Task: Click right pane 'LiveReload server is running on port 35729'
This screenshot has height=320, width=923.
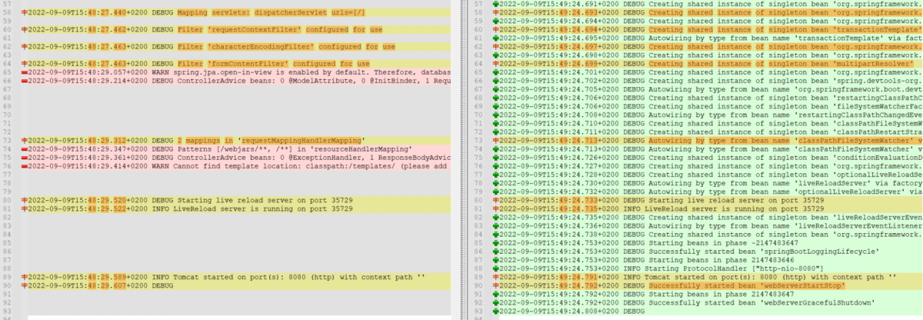Action: pyautogui.click(x=735, y=208)
